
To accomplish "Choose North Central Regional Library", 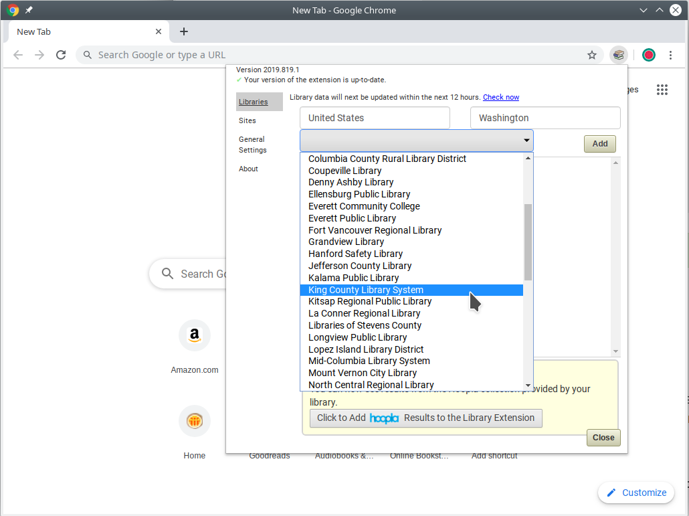I will coord(412,385).
